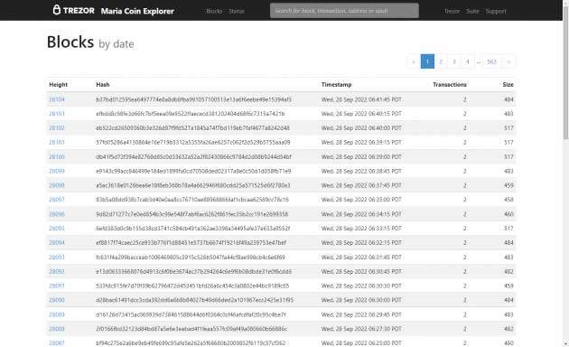The width and height of the screenshot is (569, 347).
Task: Go to page 4 of blocks
Action: pos(468,61)
